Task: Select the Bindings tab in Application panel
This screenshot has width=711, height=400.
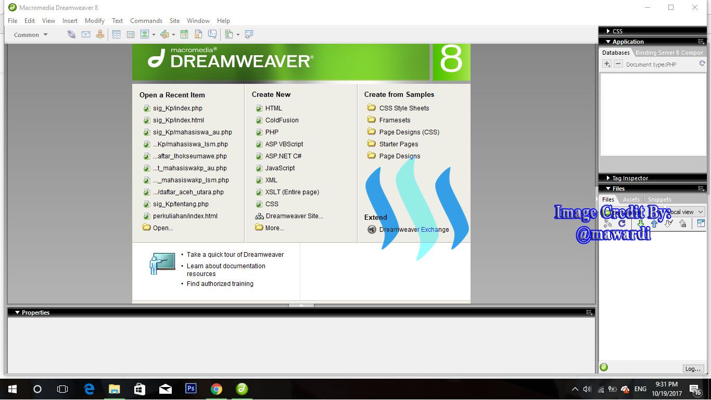Action: pos(645,53)
